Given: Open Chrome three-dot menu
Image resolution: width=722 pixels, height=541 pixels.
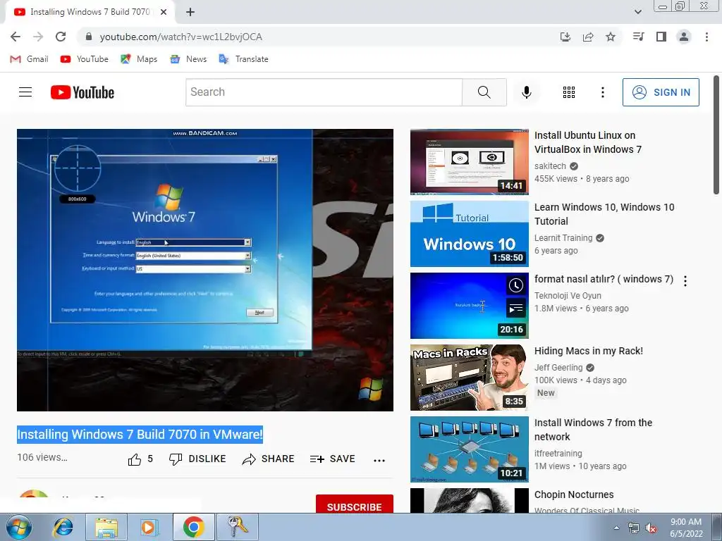Looking at the screenshot, I should coord(706,37).
